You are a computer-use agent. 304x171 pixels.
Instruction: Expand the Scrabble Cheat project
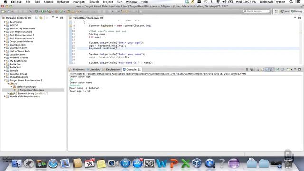(x=5, y=74)
